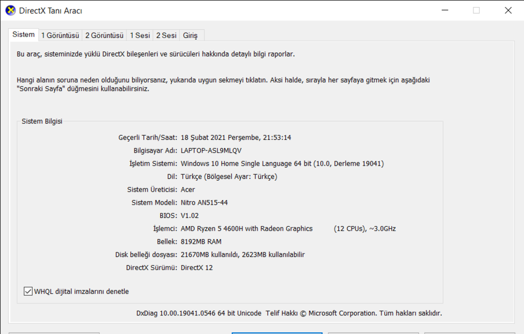Click the DirectX Tanı Aracı title icon
Image resolution: width=524 pixels, height=334 pixels.
click(10, 10)
